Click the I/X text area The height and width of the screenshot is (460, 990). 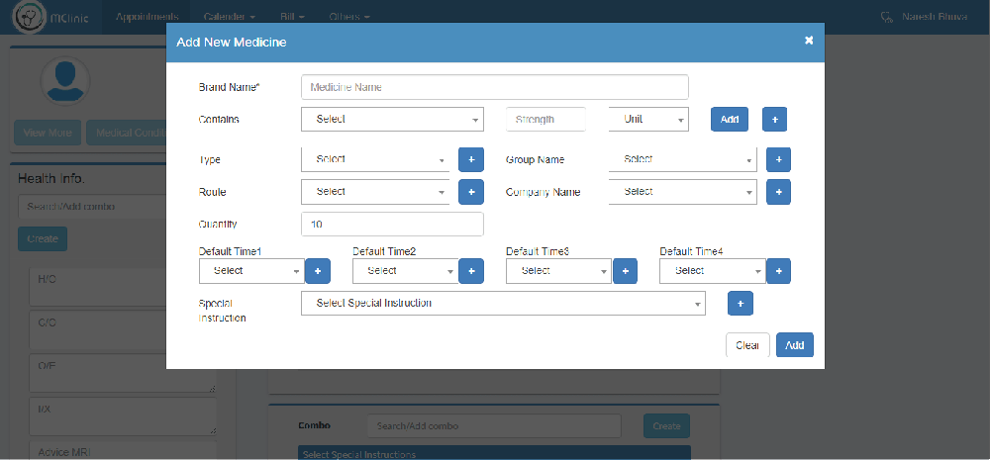click(x=123, y=416)
